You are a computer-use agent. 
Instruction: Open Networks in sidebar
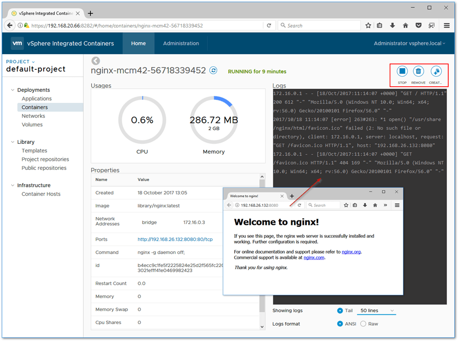pos(33,116)
